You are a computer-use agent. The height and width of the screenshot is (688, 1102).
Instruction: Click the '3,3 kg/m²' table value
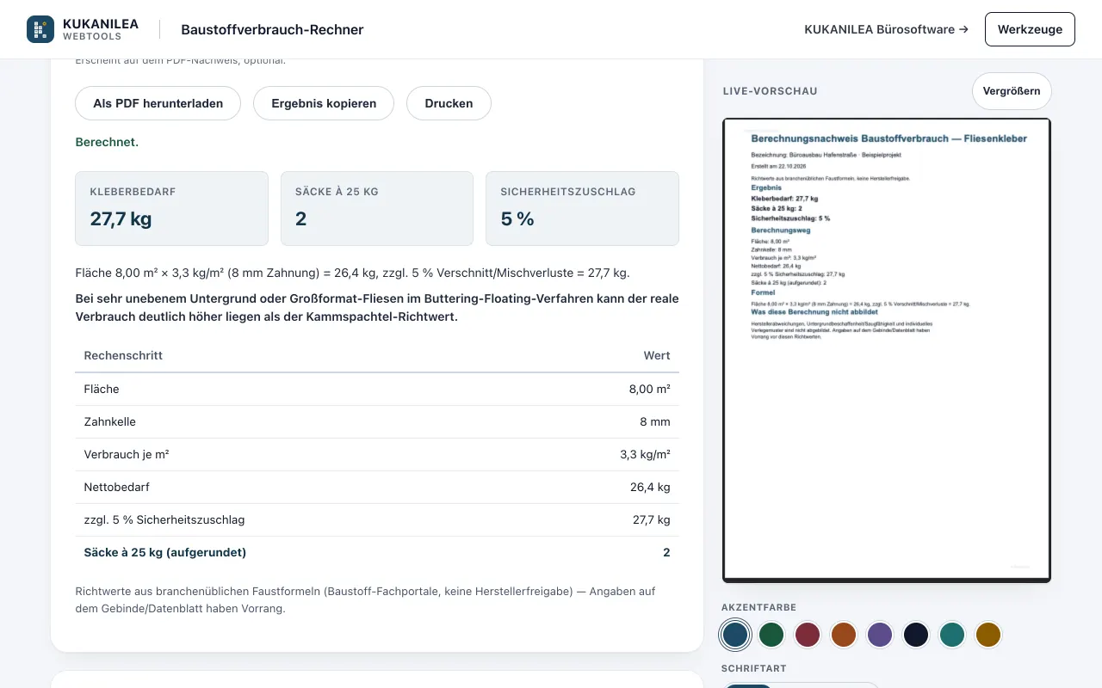pyautogui.click(x=646, y=454)
